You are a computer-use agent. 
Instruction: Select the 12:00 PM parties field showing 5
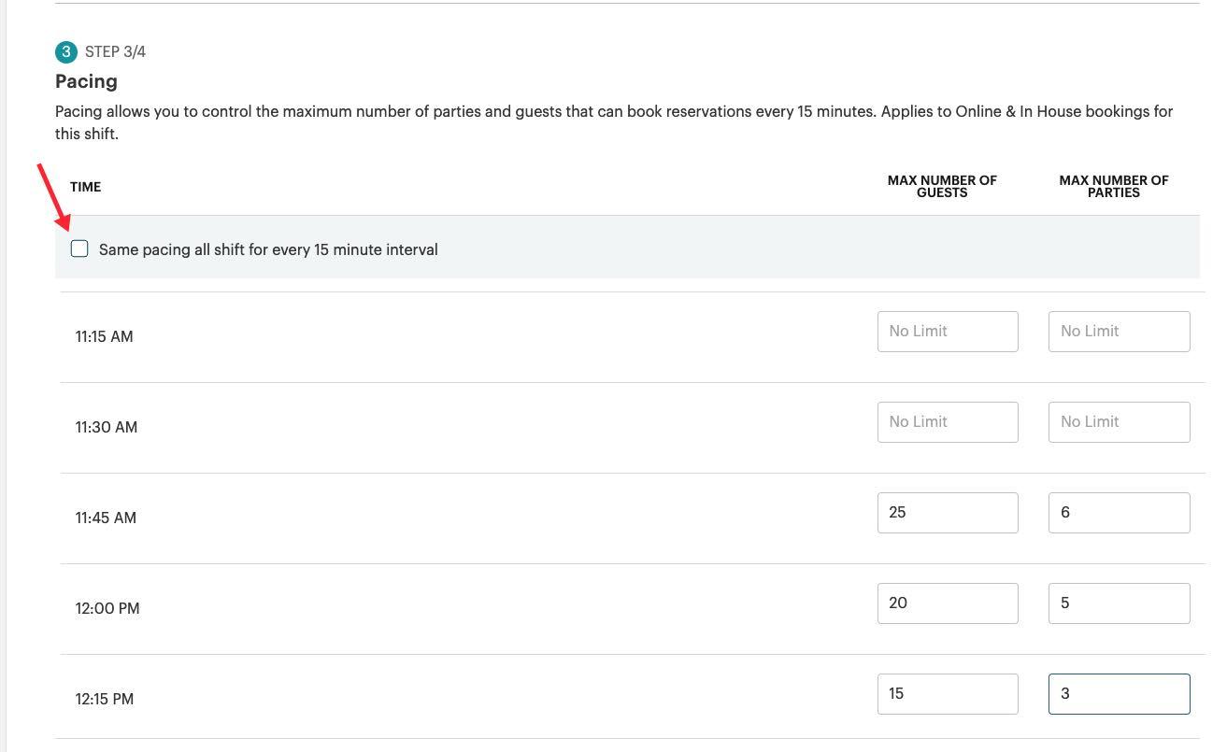pos(1119,603)
